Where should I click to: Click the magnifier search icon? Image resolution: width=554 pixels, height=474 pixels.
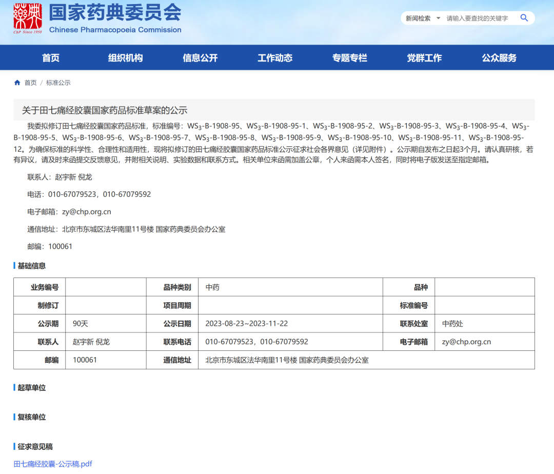[x=524, y=18]
